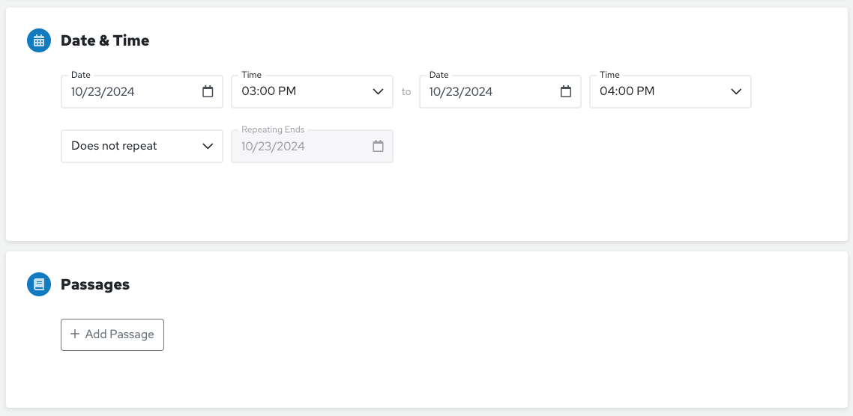The width and height of the screenshot is (853, 416).
Task: Click the blue book icon beside Passages
Action: point(39,284)
